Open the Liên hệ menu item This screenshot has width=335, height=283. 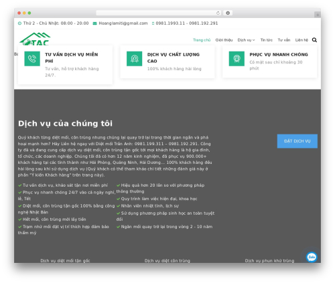[x=301, y=40]
